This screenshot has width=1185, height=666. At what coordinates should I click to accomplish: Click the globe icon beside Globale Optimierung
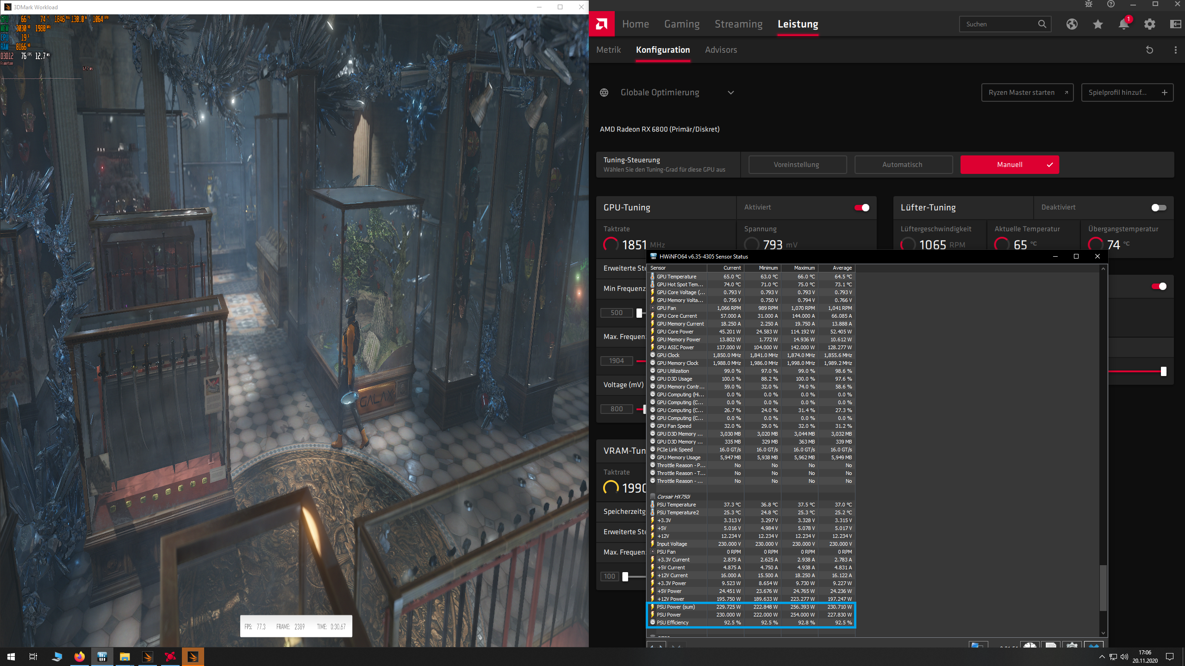(604, 92)
